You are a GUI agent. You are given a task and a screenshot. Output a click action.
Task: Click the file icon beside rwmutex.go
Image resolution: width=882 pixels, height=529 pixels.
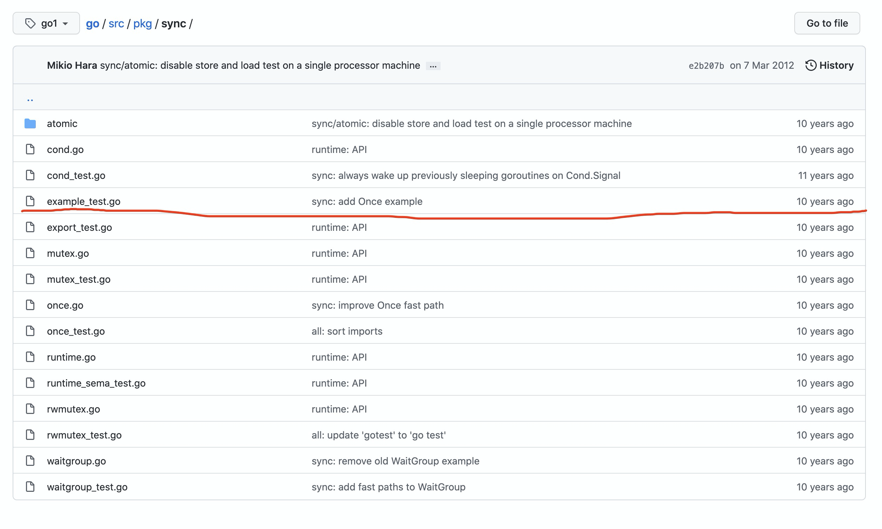coord(30,409)
